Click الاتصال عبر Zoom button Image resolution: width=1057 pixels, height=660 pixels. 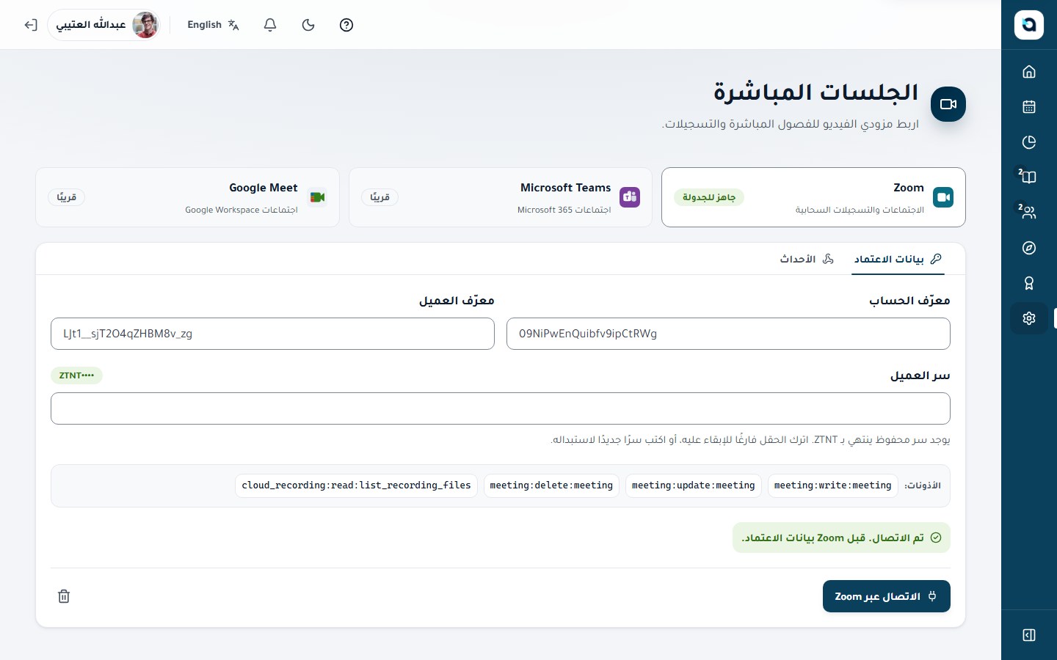pyautogui.click(x=887, y=596)
